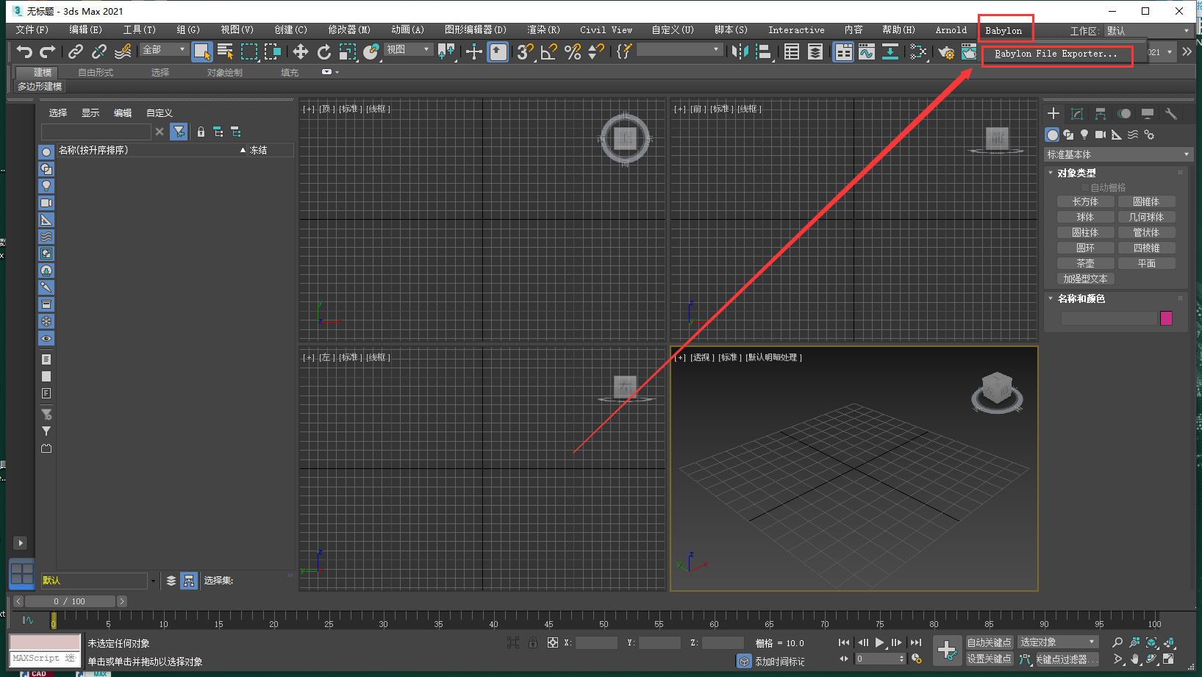1202x677 pixels.
Task: Select the Select Object tool
Action: click(x=201, y=51)
